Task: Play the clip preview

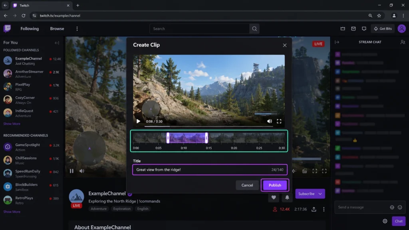Action: coord(138,121)
